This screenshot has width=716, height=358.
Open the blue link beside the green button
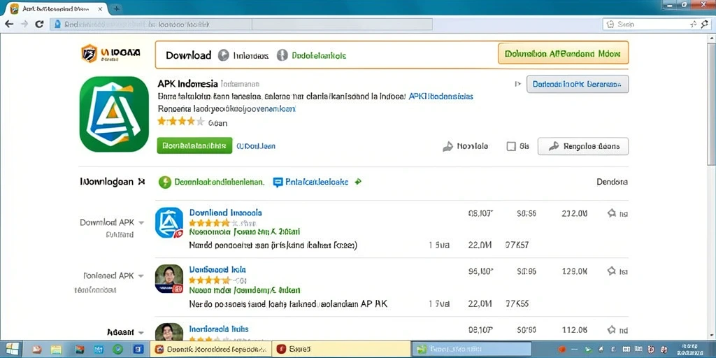(x=256, y=146)
